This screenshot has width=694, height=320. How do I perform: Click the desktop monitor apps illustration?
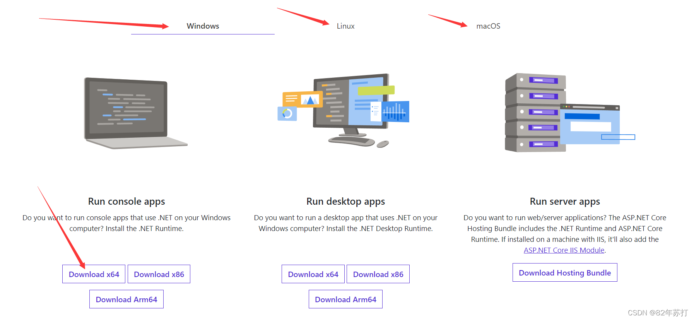344,111
